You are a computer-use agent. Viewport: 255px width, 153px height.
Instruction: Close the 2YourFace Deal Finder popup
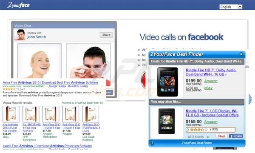point(241,54)
